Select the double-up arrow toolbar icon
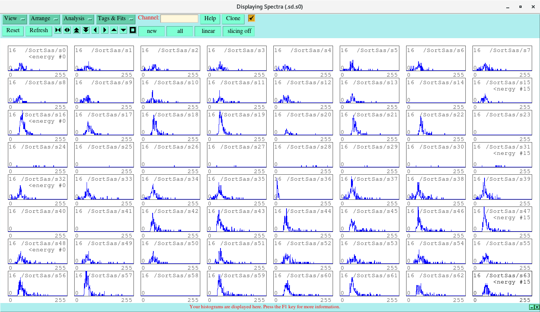Screen dimensions: 540x312 click(76, 30)
